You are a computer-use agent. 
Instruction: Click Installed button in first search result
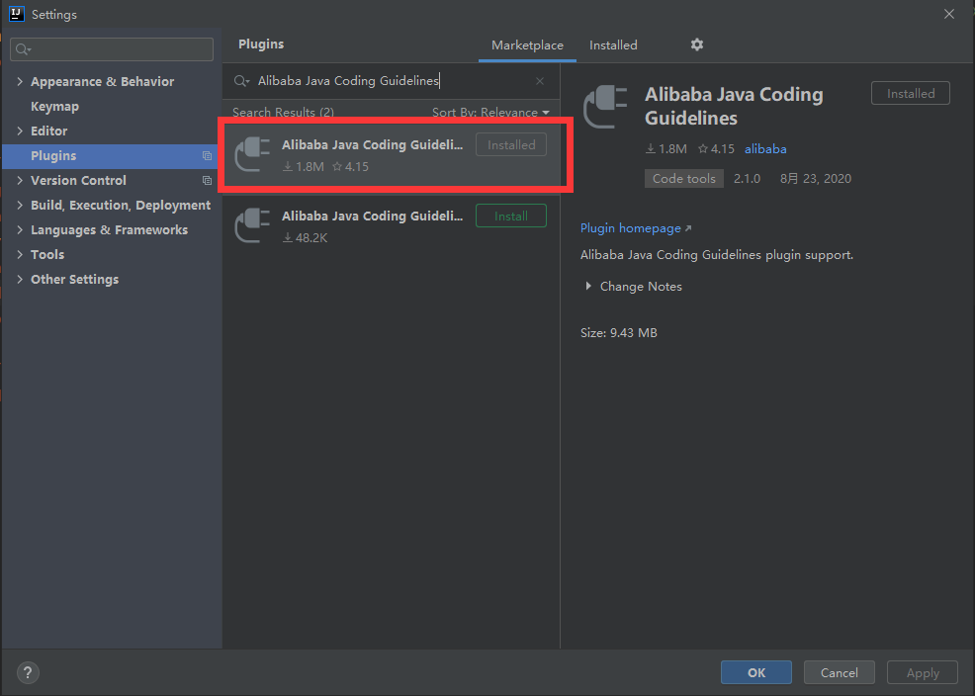(511, 144)
